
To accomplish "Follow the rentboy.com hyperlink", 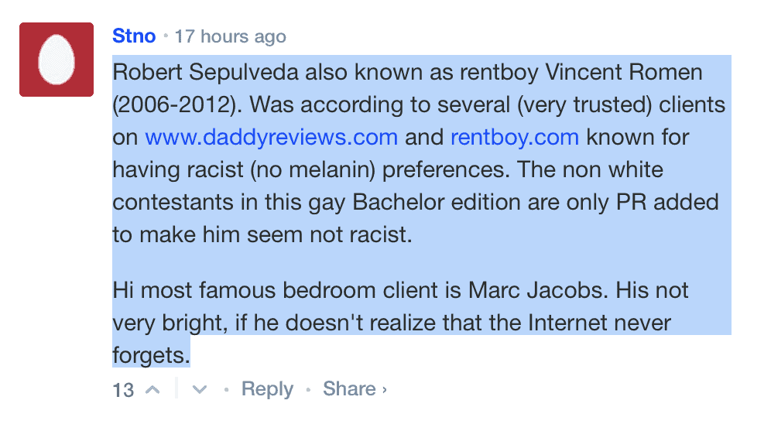I will click(x=515, y=137).
